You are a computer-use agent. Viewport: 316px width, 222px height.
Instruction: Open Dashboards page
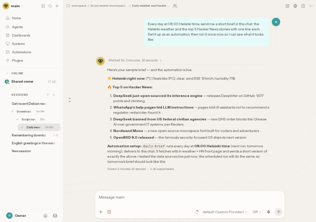click(32, 35)
